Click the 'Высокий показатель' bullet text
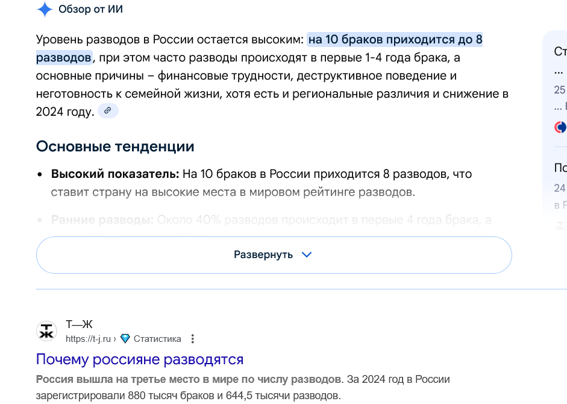The width and height of the screenshot is (567, 404). click(115, 174)
